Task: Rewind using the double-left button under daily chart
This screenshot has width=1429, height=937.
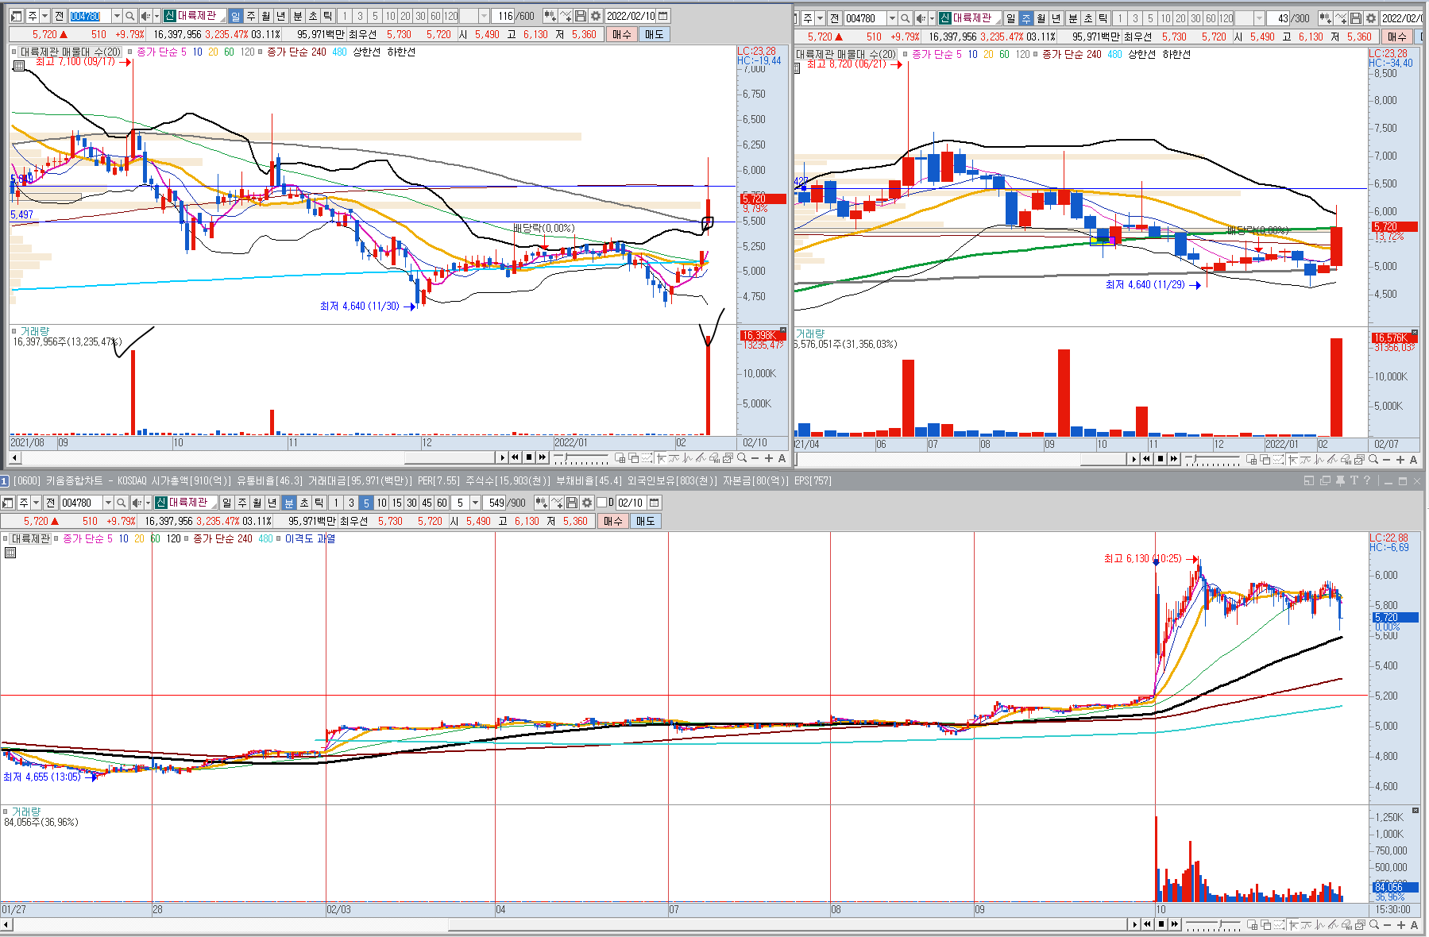Action: pyautogui.click(x=515, y=458)
